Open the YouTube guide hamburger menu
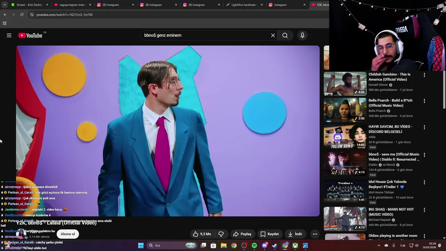The image size is (446, 251). tap(9, 35)
